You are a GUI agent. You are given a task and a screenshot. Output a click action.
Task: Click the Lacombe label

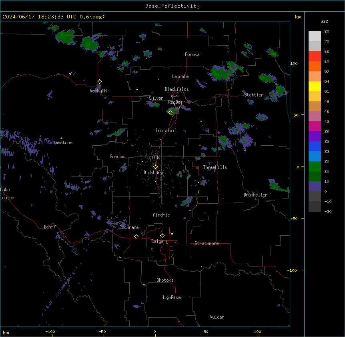[180, 76]
